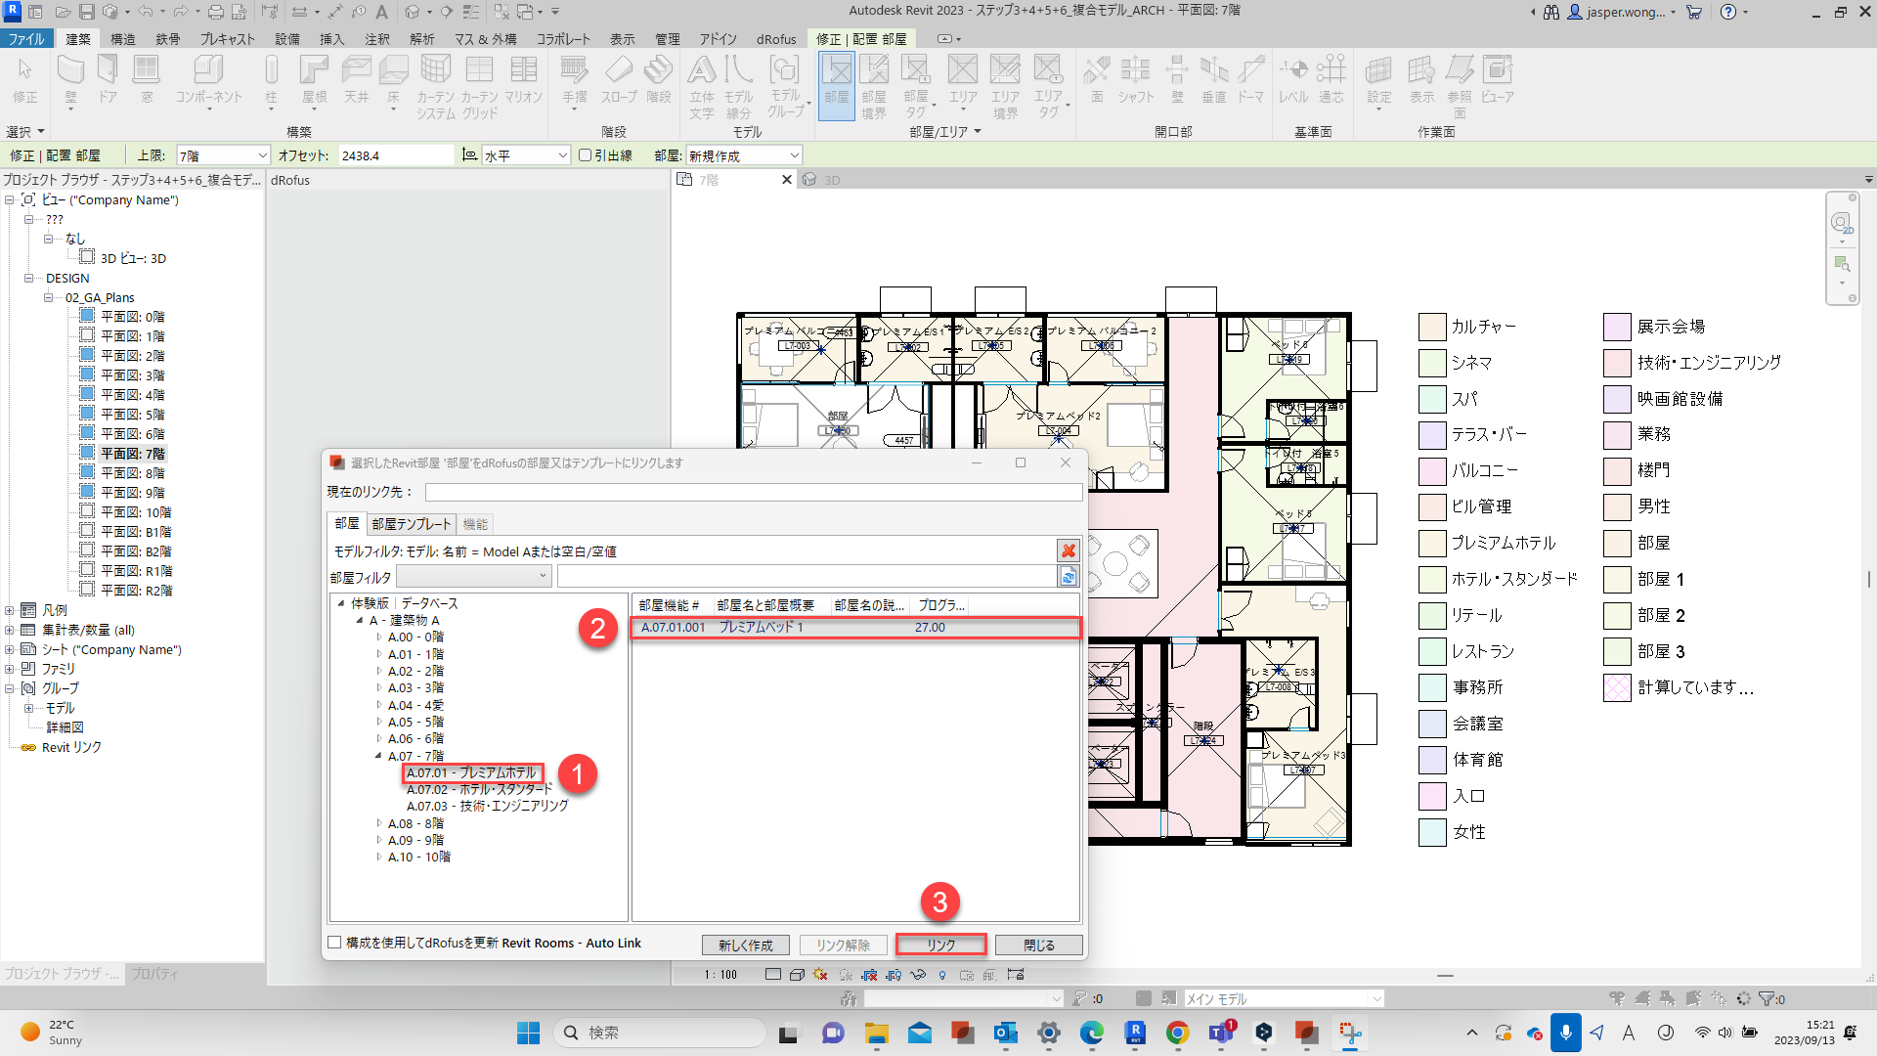Open the dRofus ribbon tab
The width and height of the screenshot is (1877, 1056).
coord(775,39)
